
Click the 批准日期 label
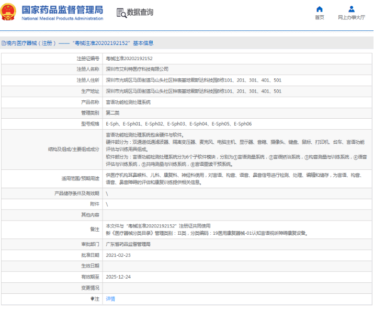[90, 255]
